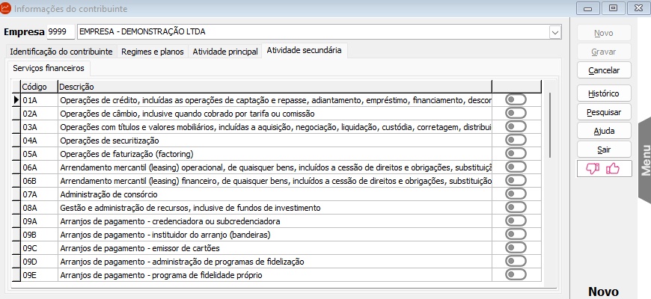The height and width of the screenshot is (299, 651).
Task: Toggle the 06B leasing financeiro switch
Action: point(516,181)
